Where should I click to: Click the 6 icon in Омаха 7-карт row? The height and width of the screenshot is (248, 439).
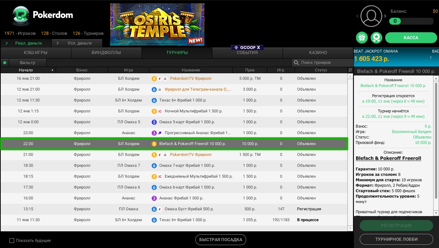[154, 165]
